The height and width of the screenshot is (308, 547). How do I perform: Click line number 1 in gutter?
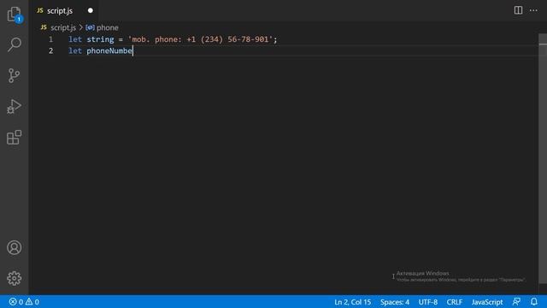51,39
